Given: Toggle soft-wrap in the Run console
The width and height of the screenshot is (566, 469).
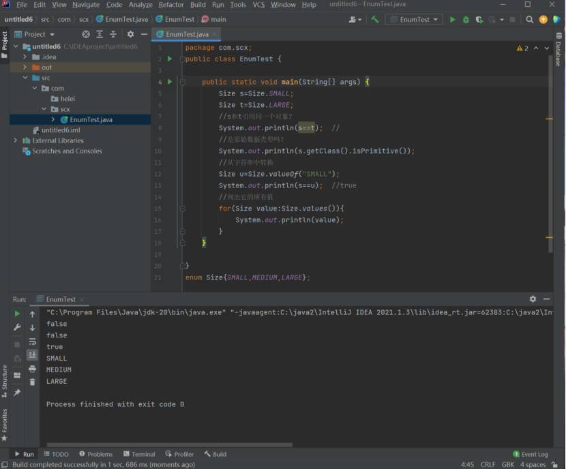Looking at the screenshot, I should coord(32,342).
